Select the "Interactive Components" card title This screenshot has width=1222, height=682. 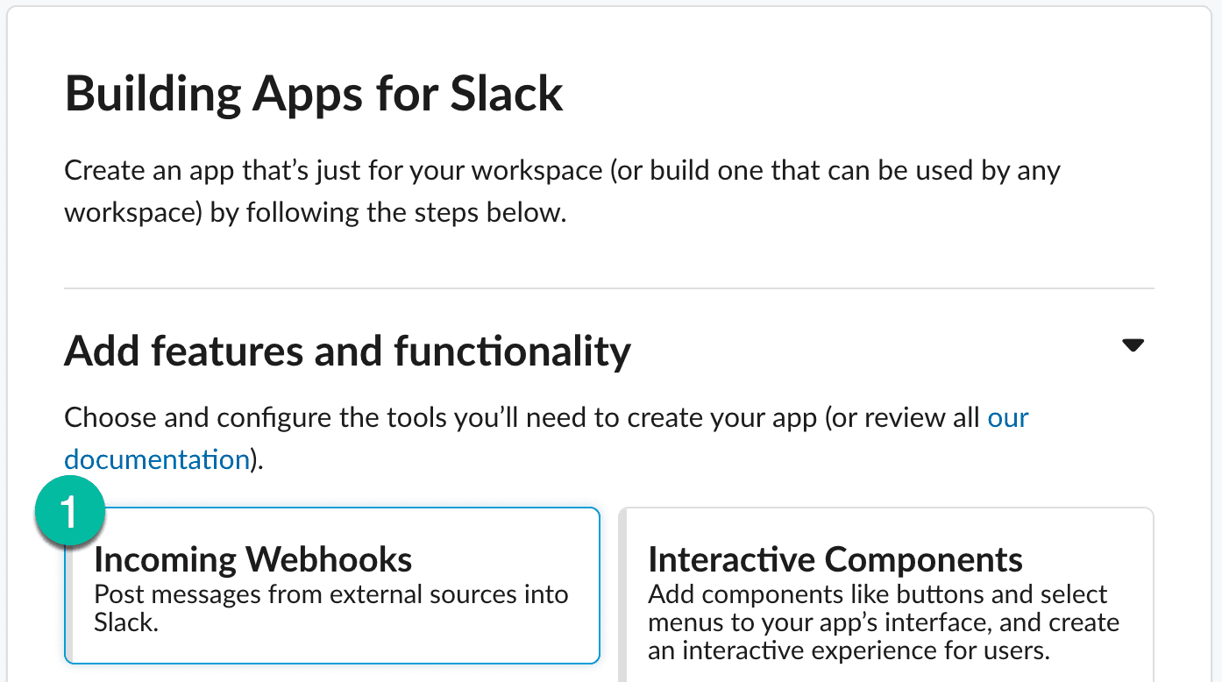(x=835, y=559)
